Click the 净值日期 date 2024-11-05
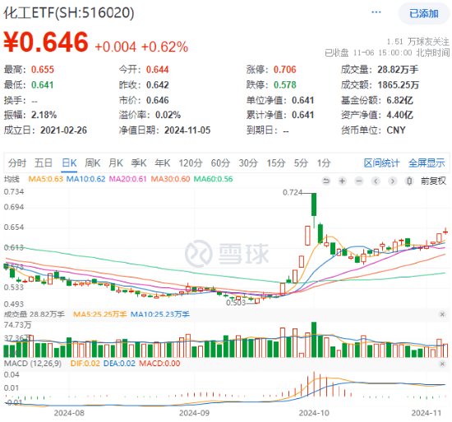452x422 pixels. (187, 131)
